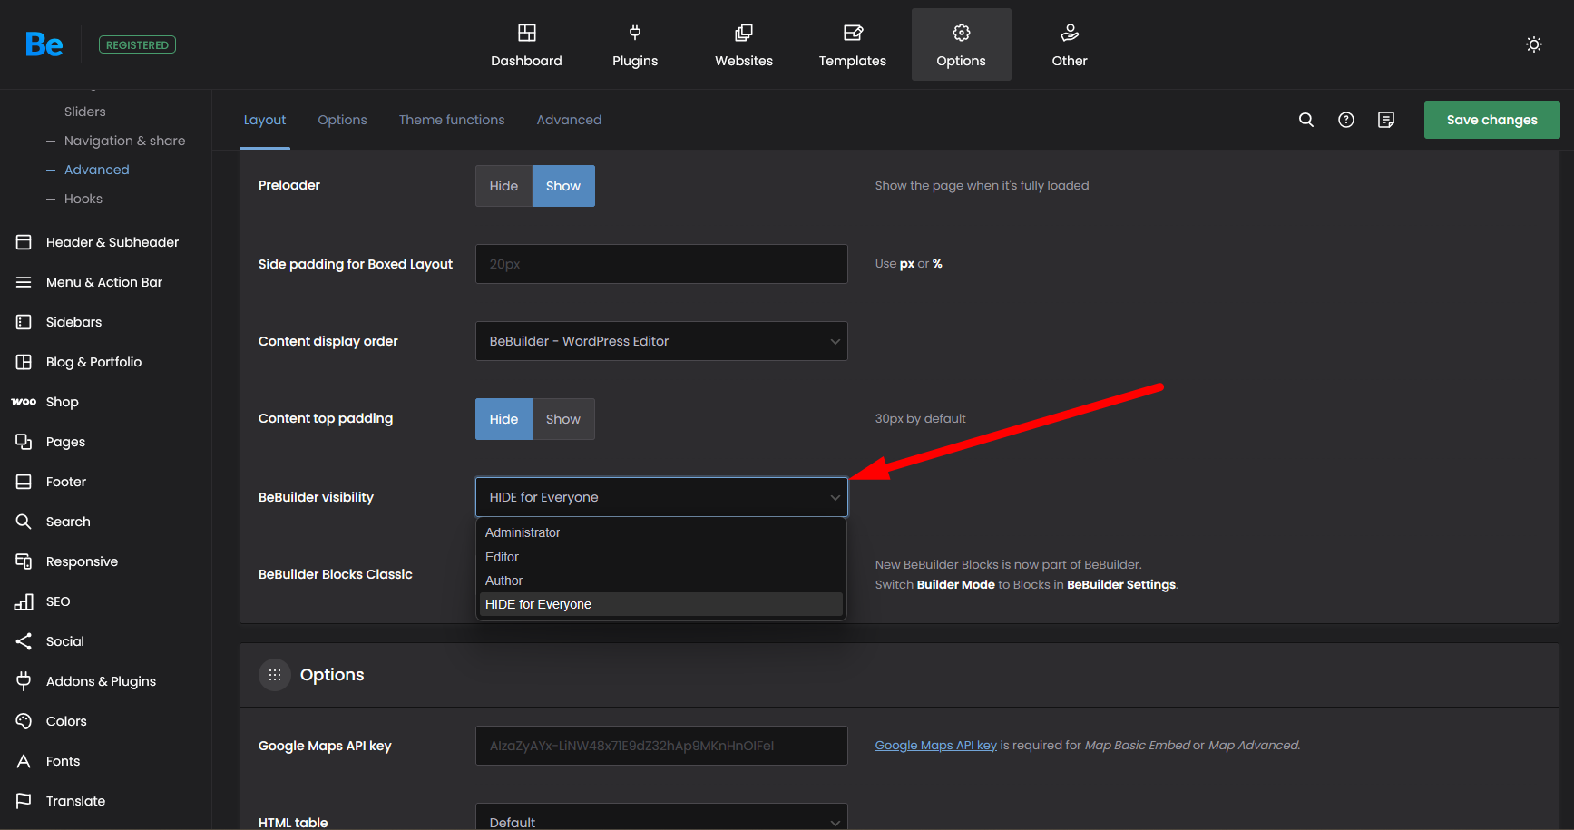Switch Content top padding to Show
Viewport: 1574px width, 830px height.
click(x=562, y=419)
